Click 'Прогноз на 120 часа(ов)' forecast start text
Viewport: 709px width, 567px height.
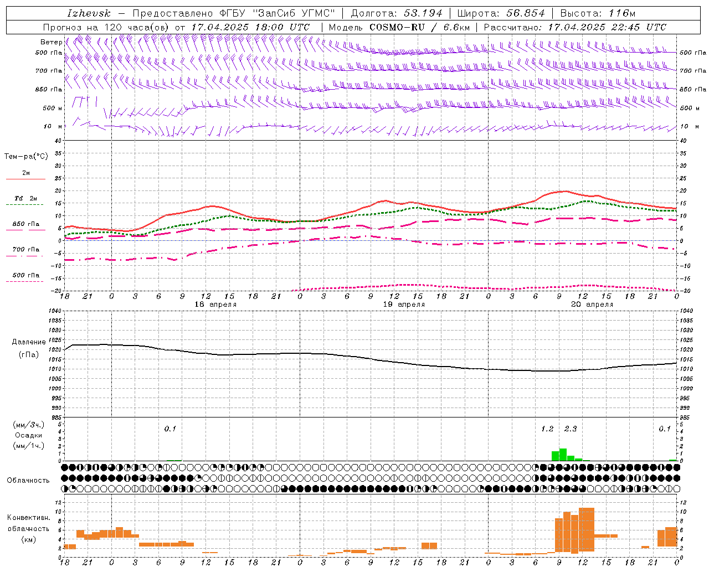tap(107, 27)
